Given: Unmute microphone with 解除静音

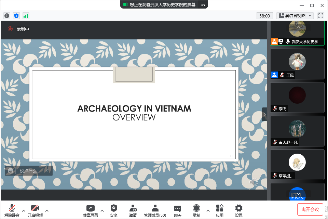Looking at the screenshot, I should pos(12,210).
